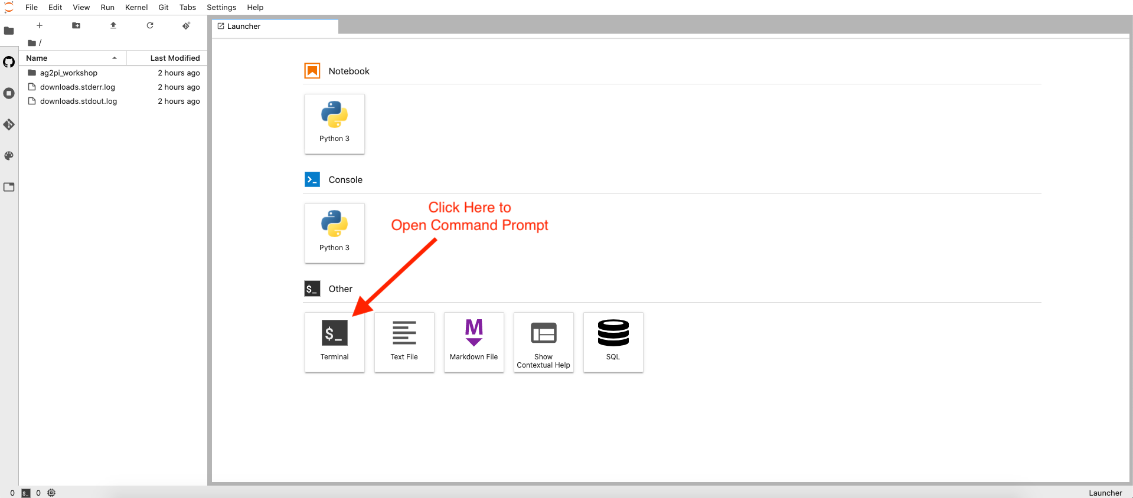1133x498 pixels.
Task: Show running terminals and kernels panel
Action: [x=9, y=93]
